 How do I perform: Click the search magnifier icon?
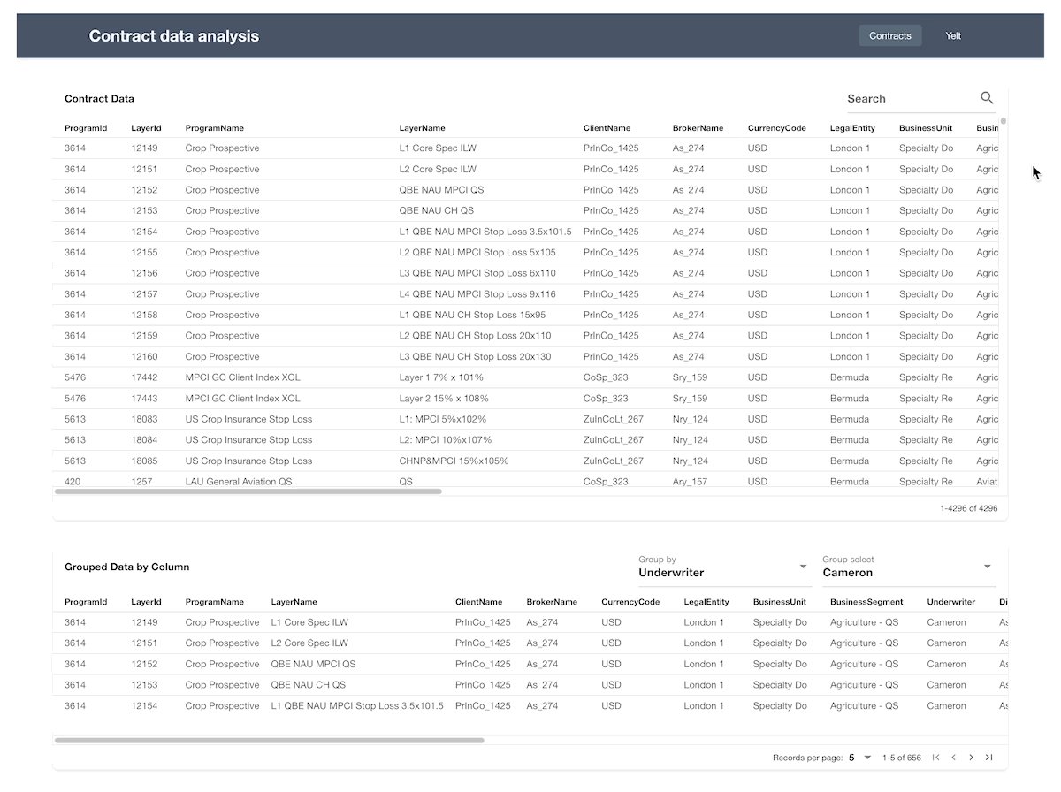987,98
